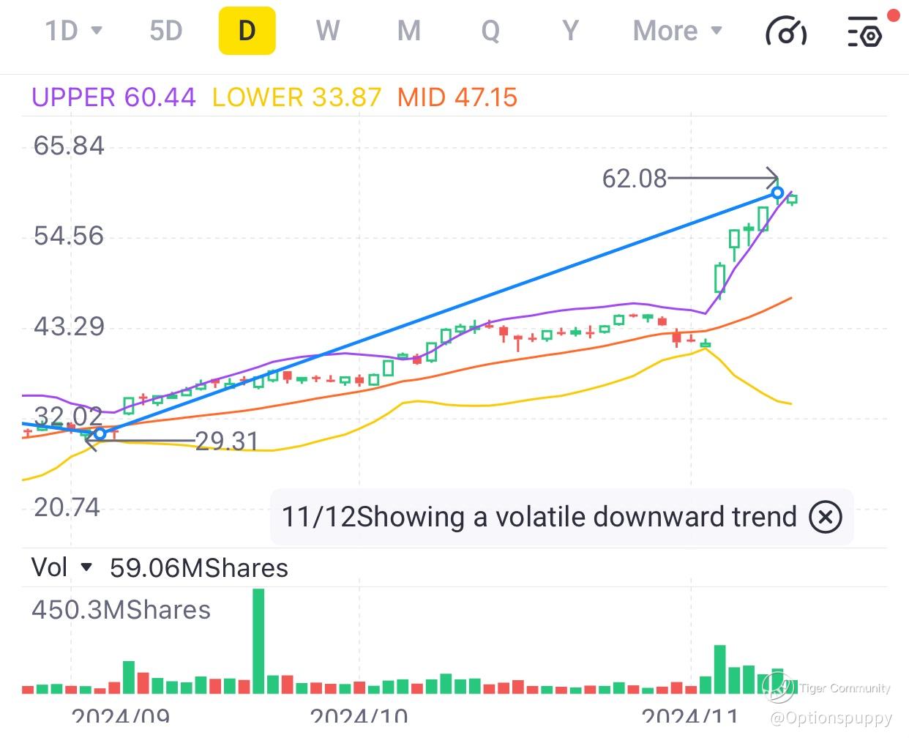Open the speedometer gauge icon

pyautogui.click(x=786, y=32)
